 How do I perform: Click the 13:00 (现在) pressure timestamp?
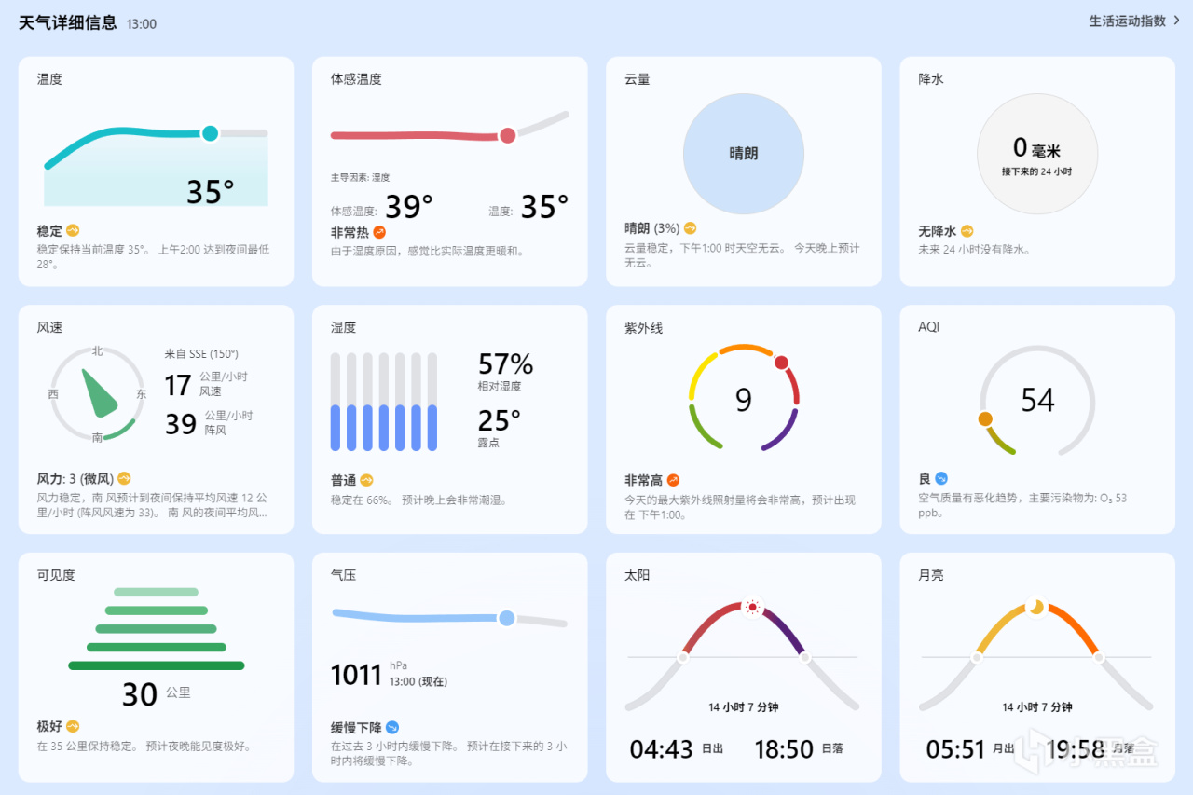point(418,681)
